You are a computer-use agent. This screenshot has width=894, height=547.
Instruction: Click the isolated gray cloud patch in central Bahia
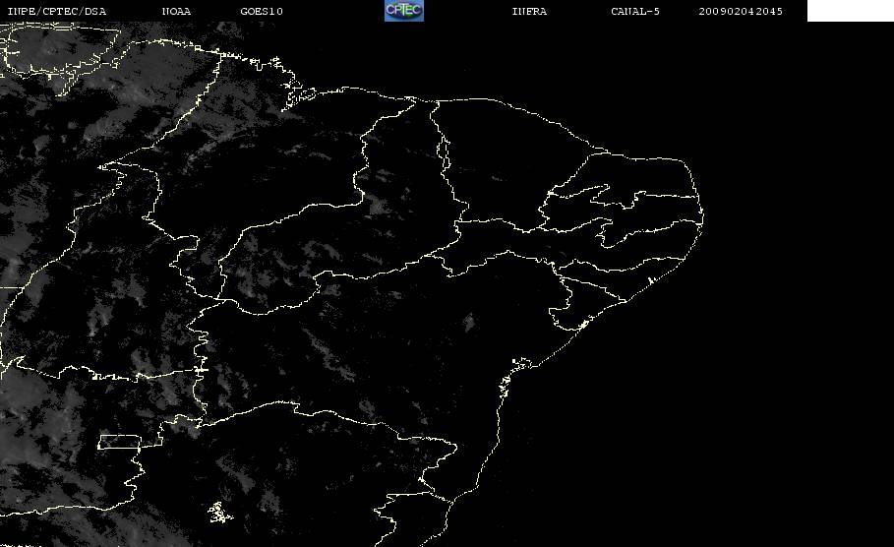469,323
